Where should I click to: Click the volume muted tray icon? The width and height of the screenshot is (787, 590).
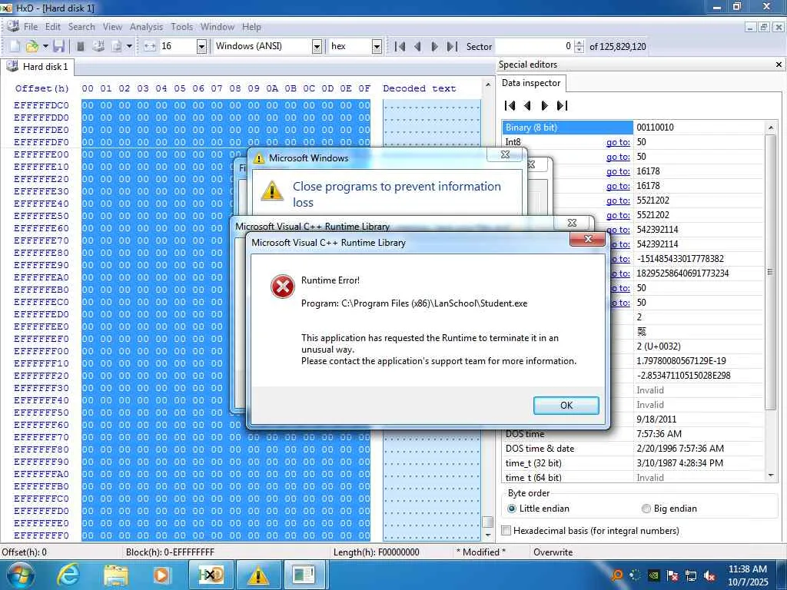(x=709, y=576)
